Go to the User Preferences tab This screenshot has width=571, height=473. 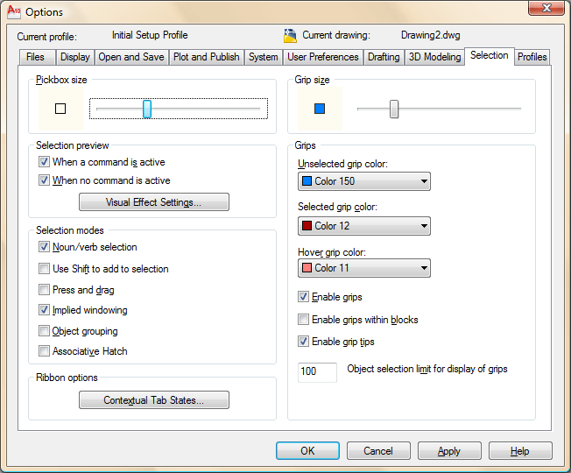(323, 57)
